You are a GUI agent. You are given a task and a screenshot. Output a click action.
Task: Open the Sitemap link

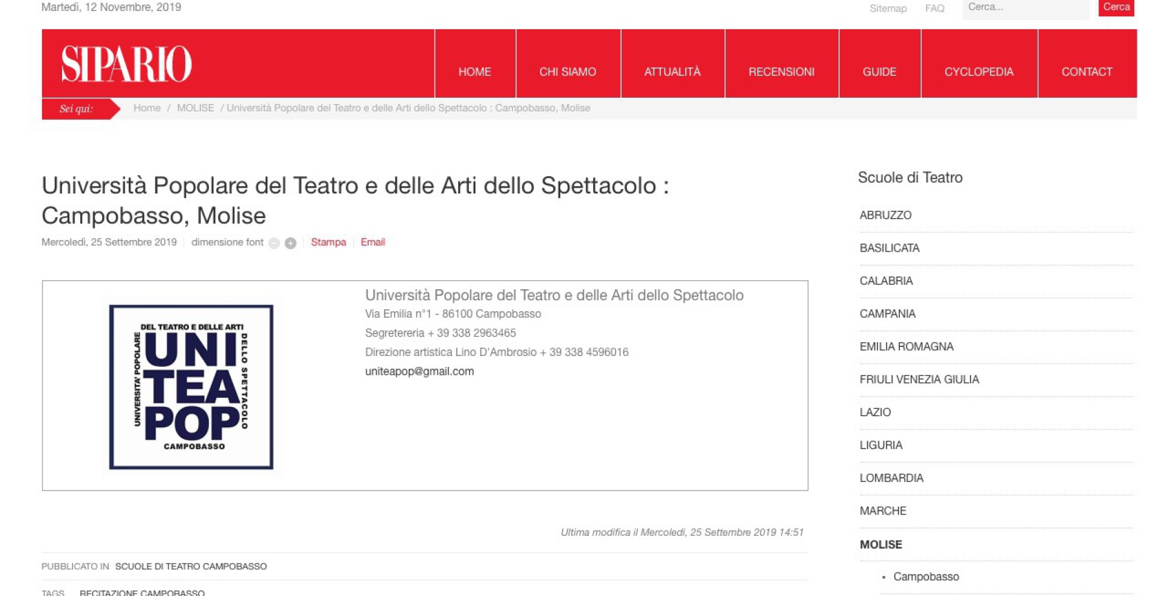coord(888,8)
